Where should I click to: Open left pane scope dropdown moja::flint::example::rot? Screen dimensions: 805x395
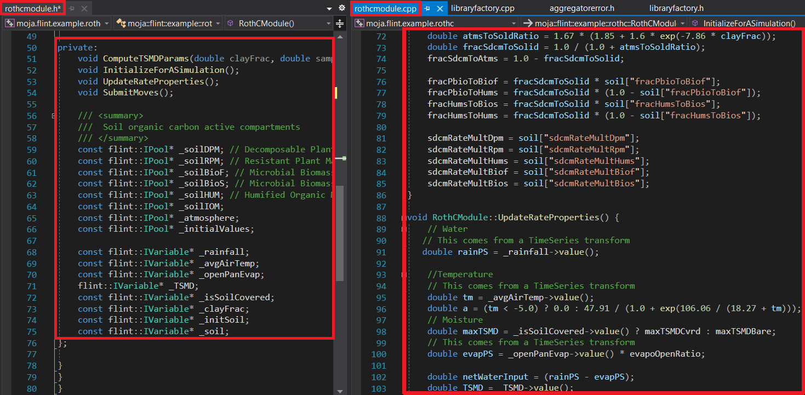click(x=168, y=24)
